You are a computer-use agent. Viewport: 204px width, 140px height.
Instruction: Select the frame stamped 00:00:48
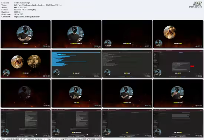178,93
